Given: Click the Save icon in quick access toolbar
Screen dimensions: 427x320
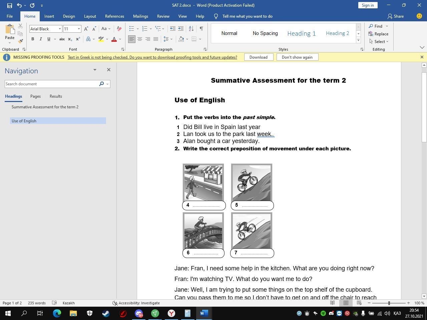Looking at the screenshot, I should pos(9,5).
